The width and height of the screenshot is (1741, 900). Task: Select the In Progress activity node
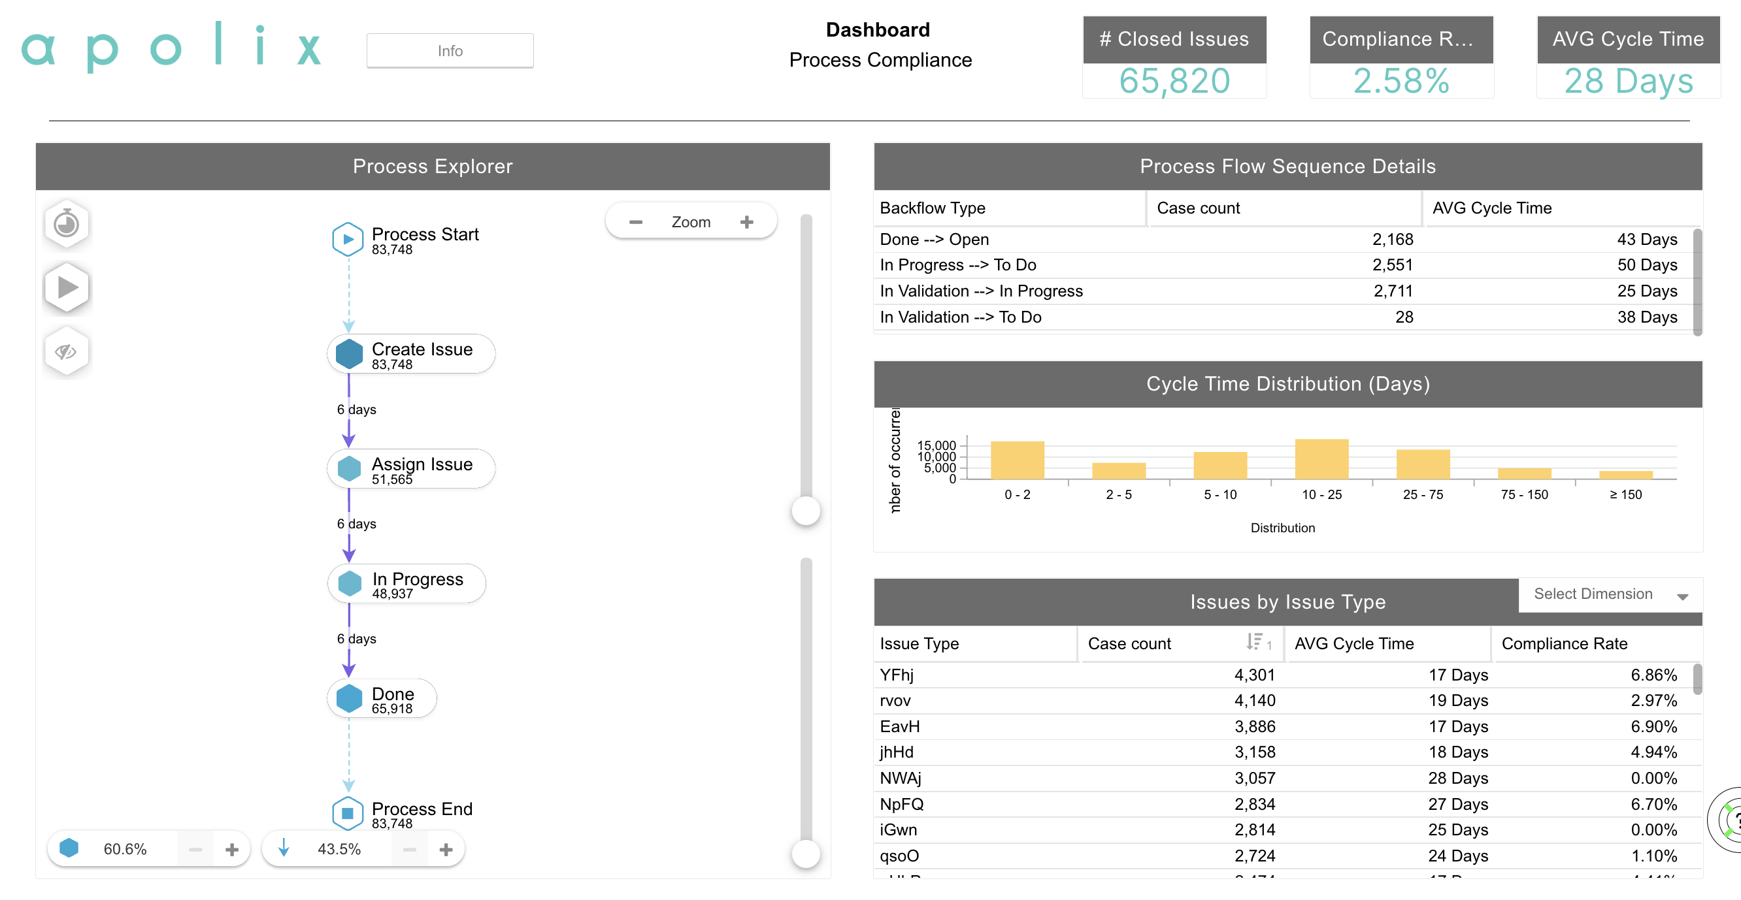point(405,583)
